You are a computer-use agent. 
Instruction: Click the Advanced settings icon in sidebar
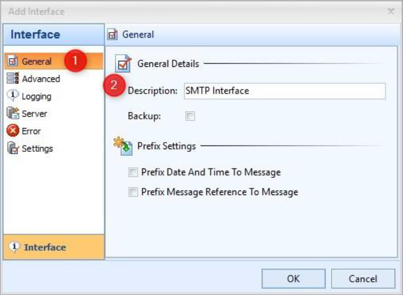tap(13, 79)
